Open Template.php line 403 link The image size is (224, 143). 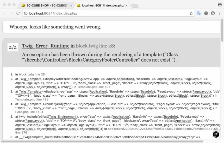point(94,87)
